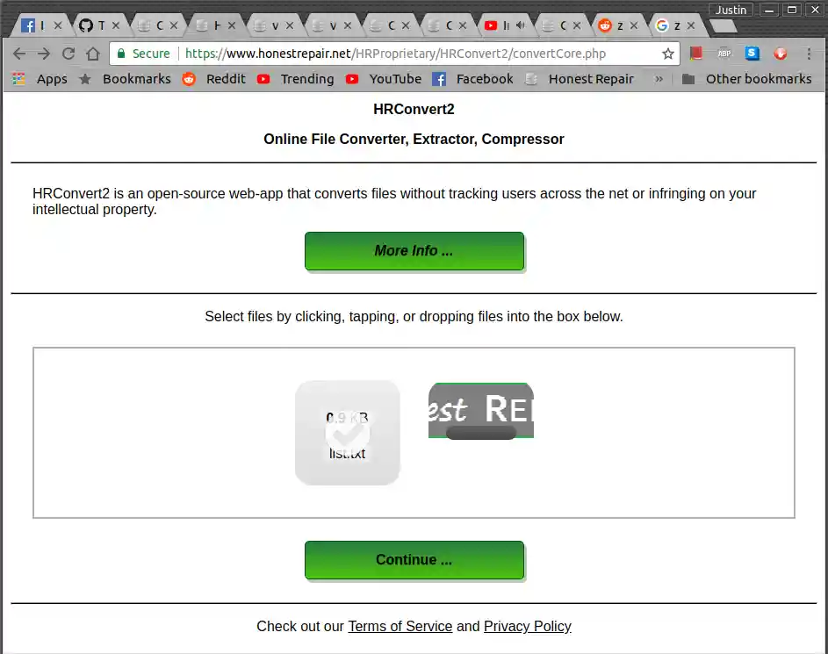Show hidden bookmarks via the chevron
This screenshot has height=654, width=828.
coord(659,78)
